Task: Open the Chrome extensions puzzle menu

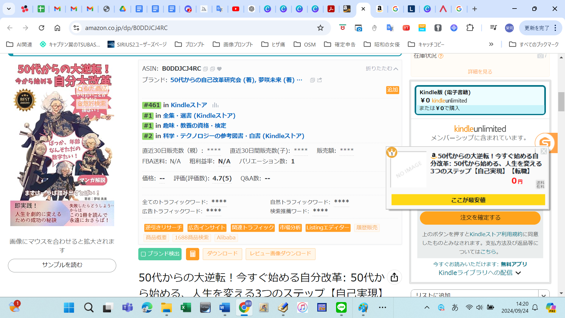Action: pos(470,28)
